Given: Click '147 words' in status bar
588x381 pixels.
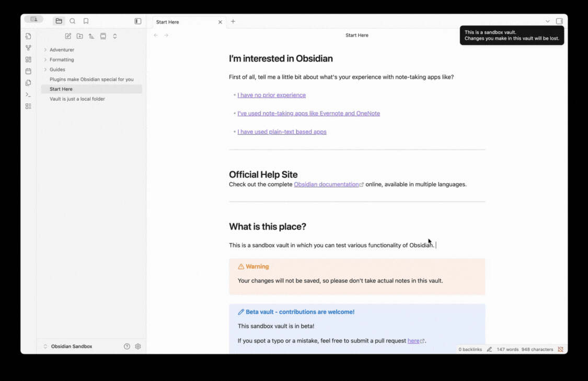Looking at the screenshot, I should coord(508,350).
